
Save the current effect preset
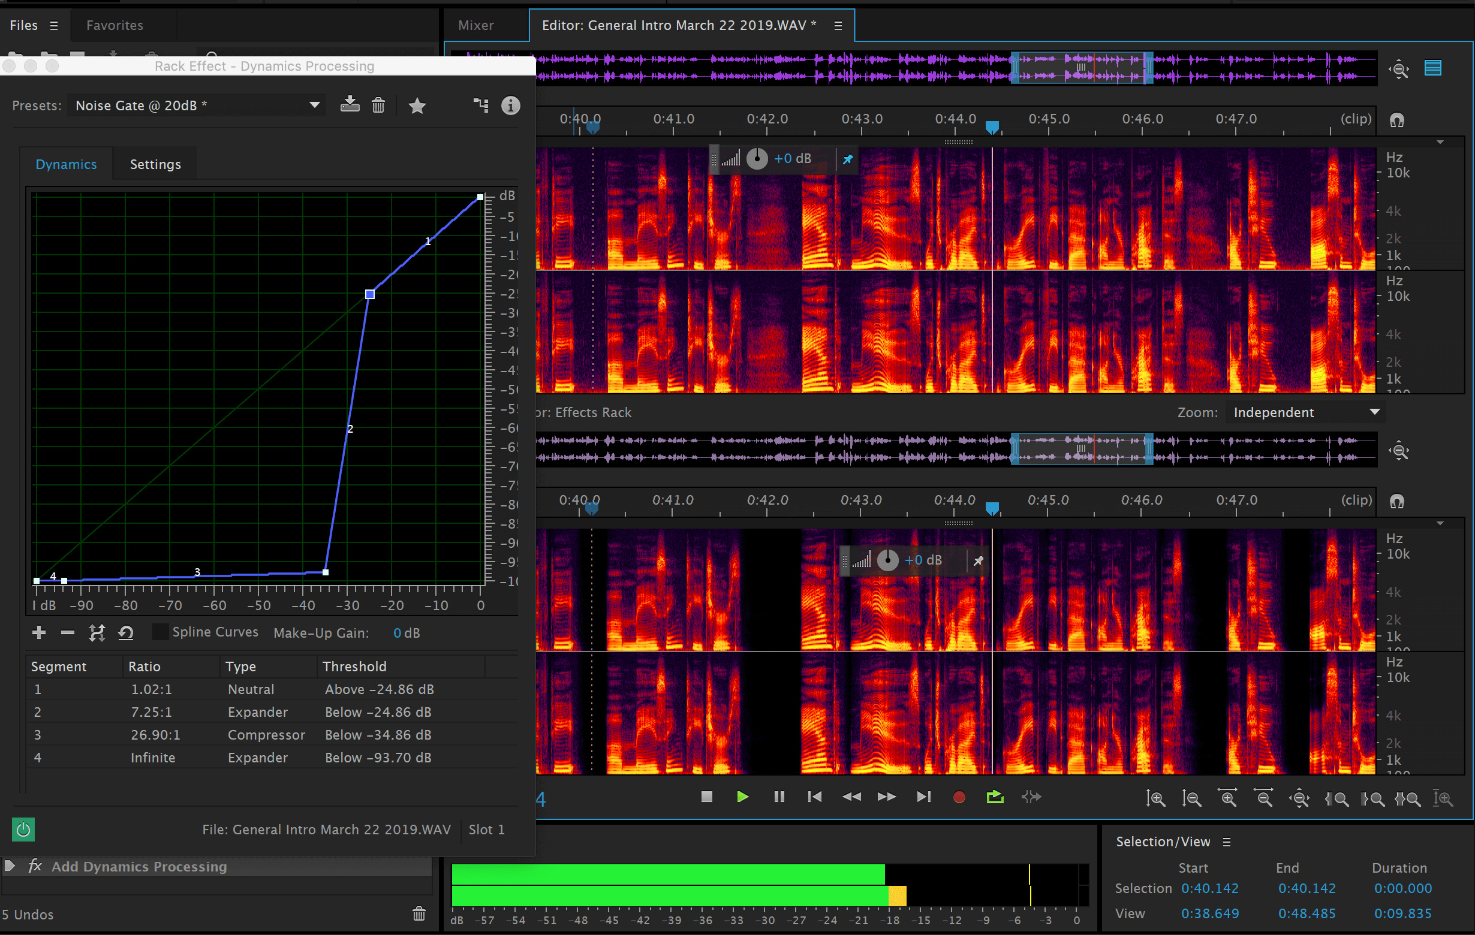coord(350,105)
